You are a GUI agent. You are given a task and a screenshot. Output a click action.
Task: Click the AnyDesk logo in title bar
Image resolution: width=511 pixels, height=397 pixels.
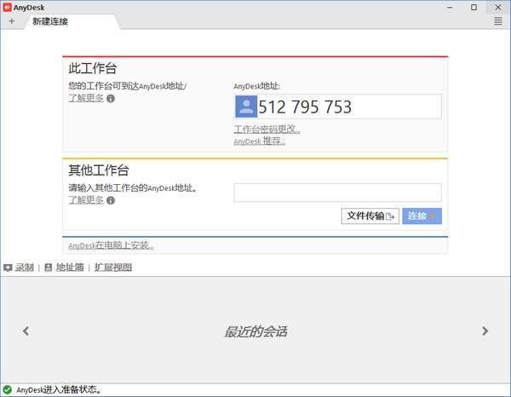tap(7, 7)
